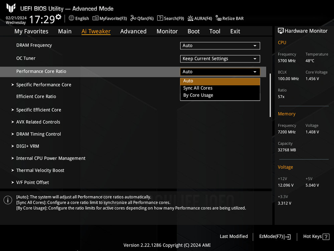Viewport: 334px width, 251px height.
Task: Click the Last Modified button
Action: (234, 237)
